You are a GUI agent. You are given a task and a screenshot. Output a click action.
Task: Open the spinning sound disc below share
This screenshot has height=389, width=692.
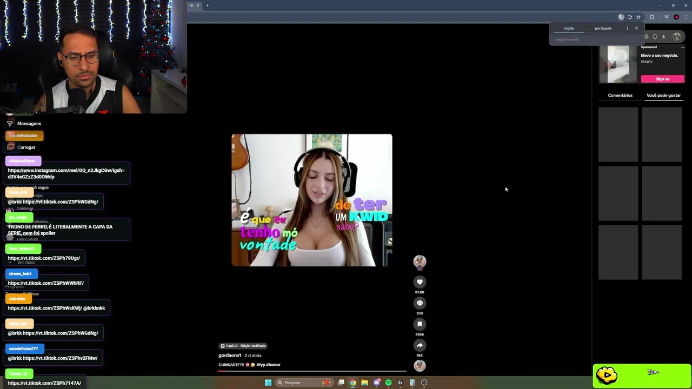point(420,366)
